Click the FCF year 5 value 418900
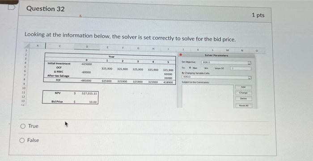Viewport: 313px width, 161px height. (168, 82)
